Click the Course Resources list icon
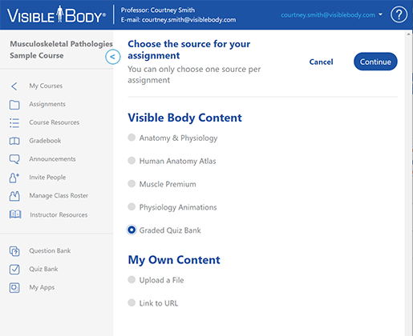This screenshot has width=413, height=336. coord(14,123)
